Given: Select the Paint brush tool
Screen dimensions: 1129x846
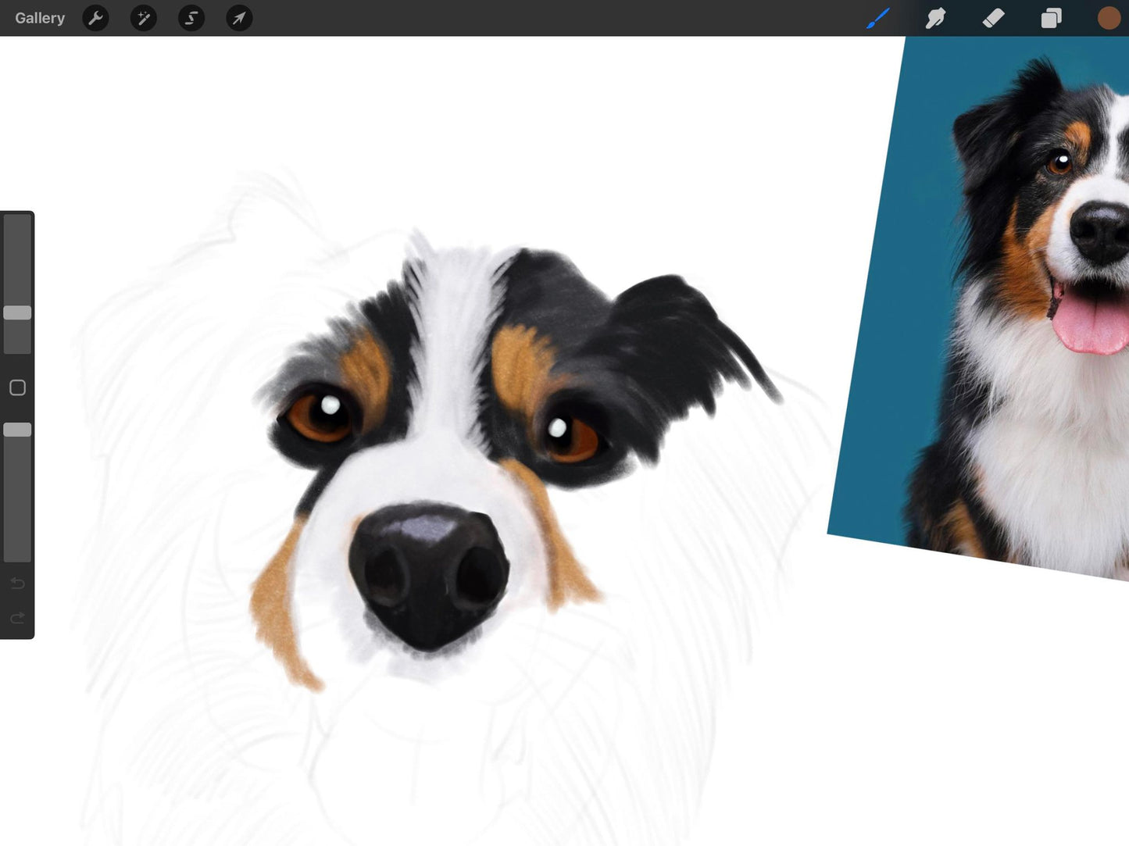Looking at the screenshot, I should tap(878, 18).
